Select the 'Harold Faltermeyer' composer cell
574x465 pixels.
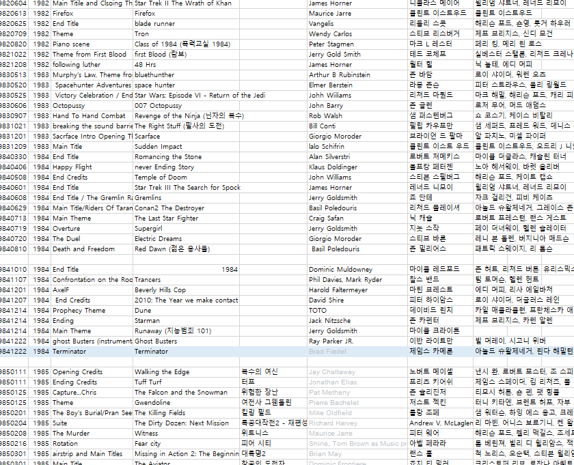357,290
